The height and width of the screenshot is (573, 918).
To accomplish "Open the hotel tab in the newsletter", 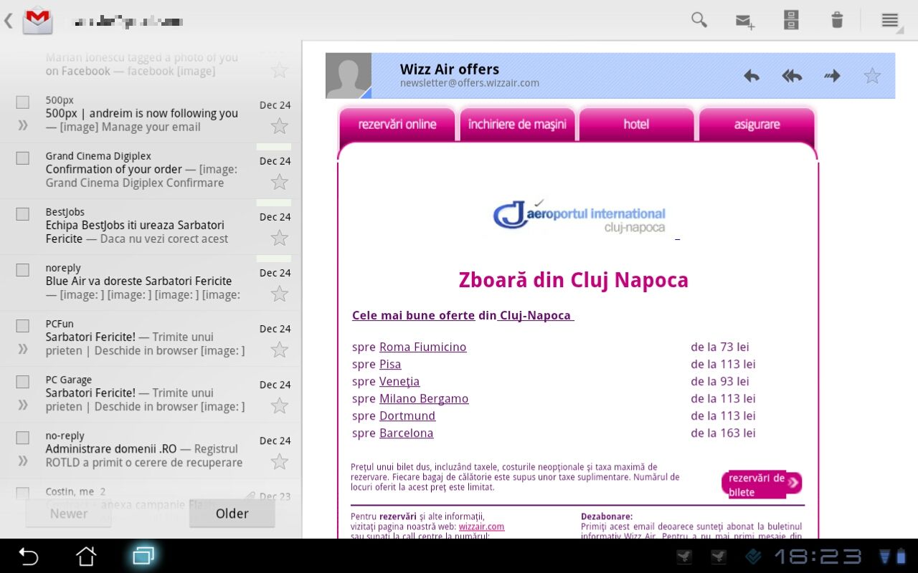I will (x=636, y=124).
